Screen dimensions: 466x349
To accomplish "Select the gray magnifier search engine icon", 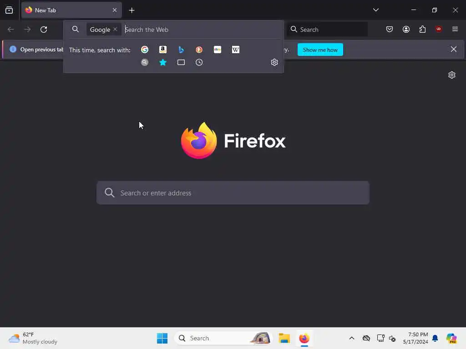I will pos(145,62).
